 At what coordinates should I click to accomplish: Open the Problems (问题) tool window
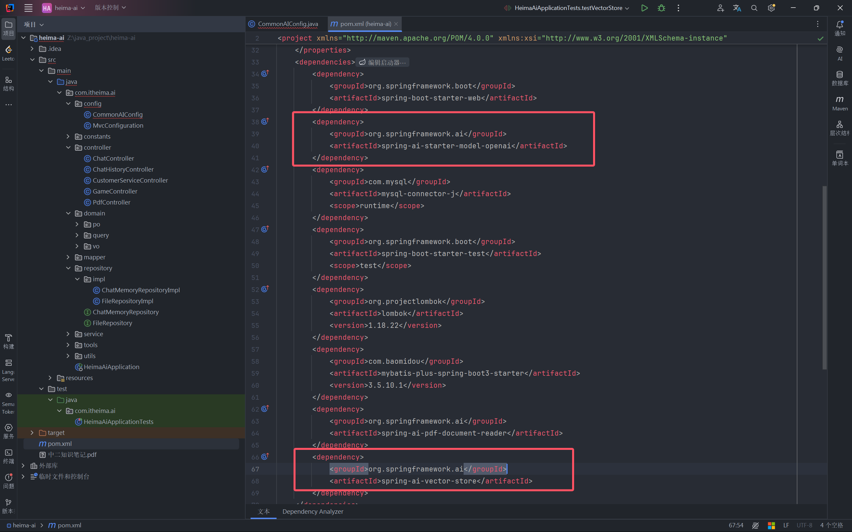click(8, 481)
